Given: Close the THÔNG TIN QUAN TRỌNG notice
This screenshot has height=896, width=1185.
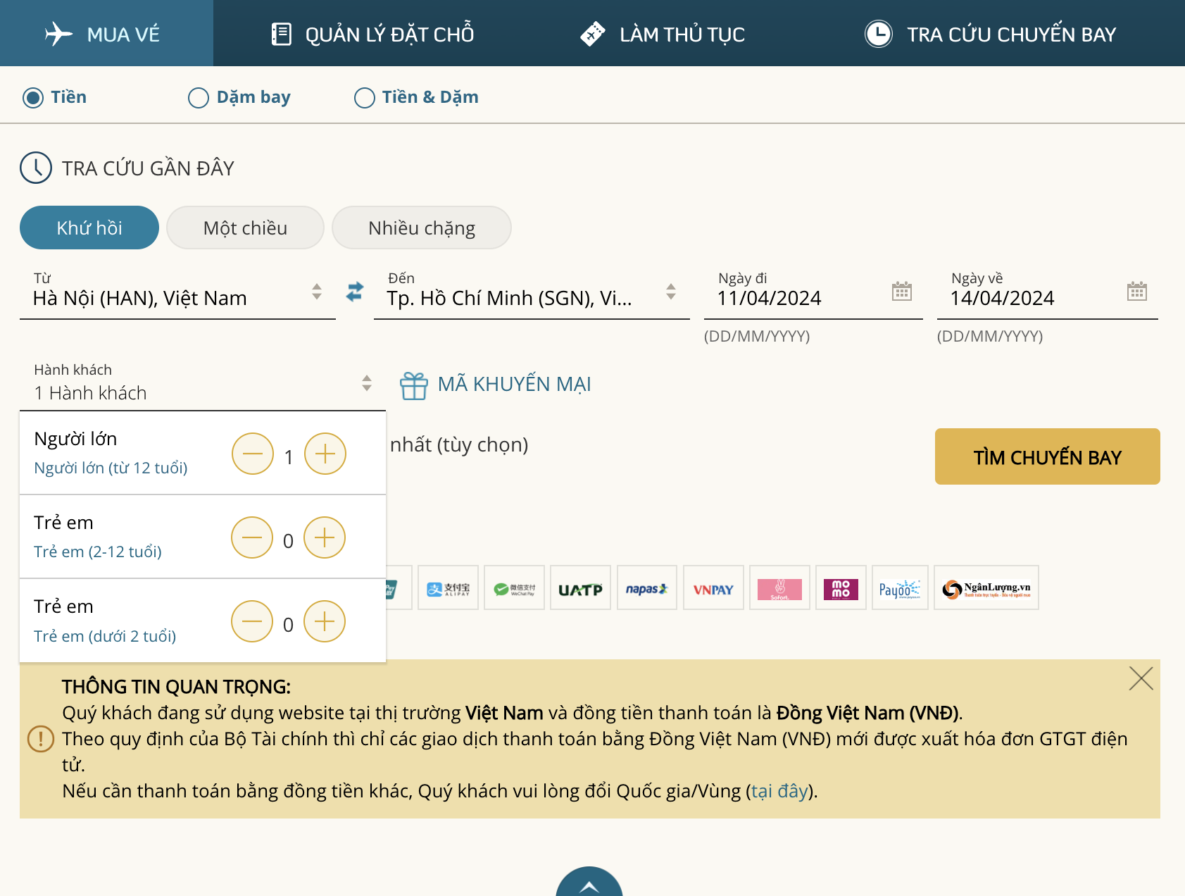Looking at the screenshot, I should [1141, 678].
